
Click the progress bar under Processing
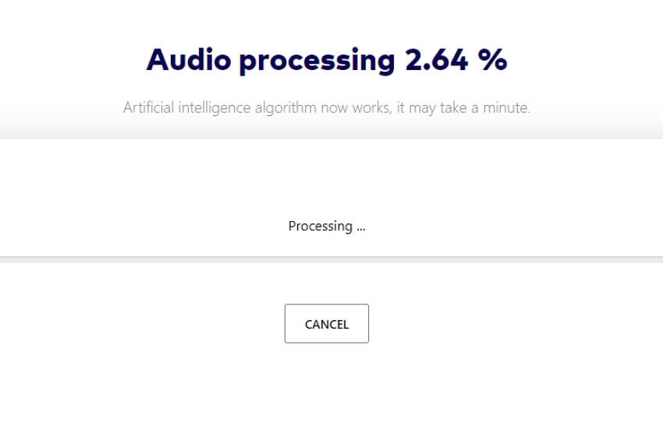tap(331, 259)
